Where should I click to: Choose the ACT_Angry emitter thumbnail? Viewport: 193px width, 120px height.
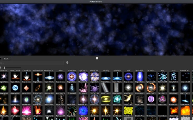[x=15, y=111]
